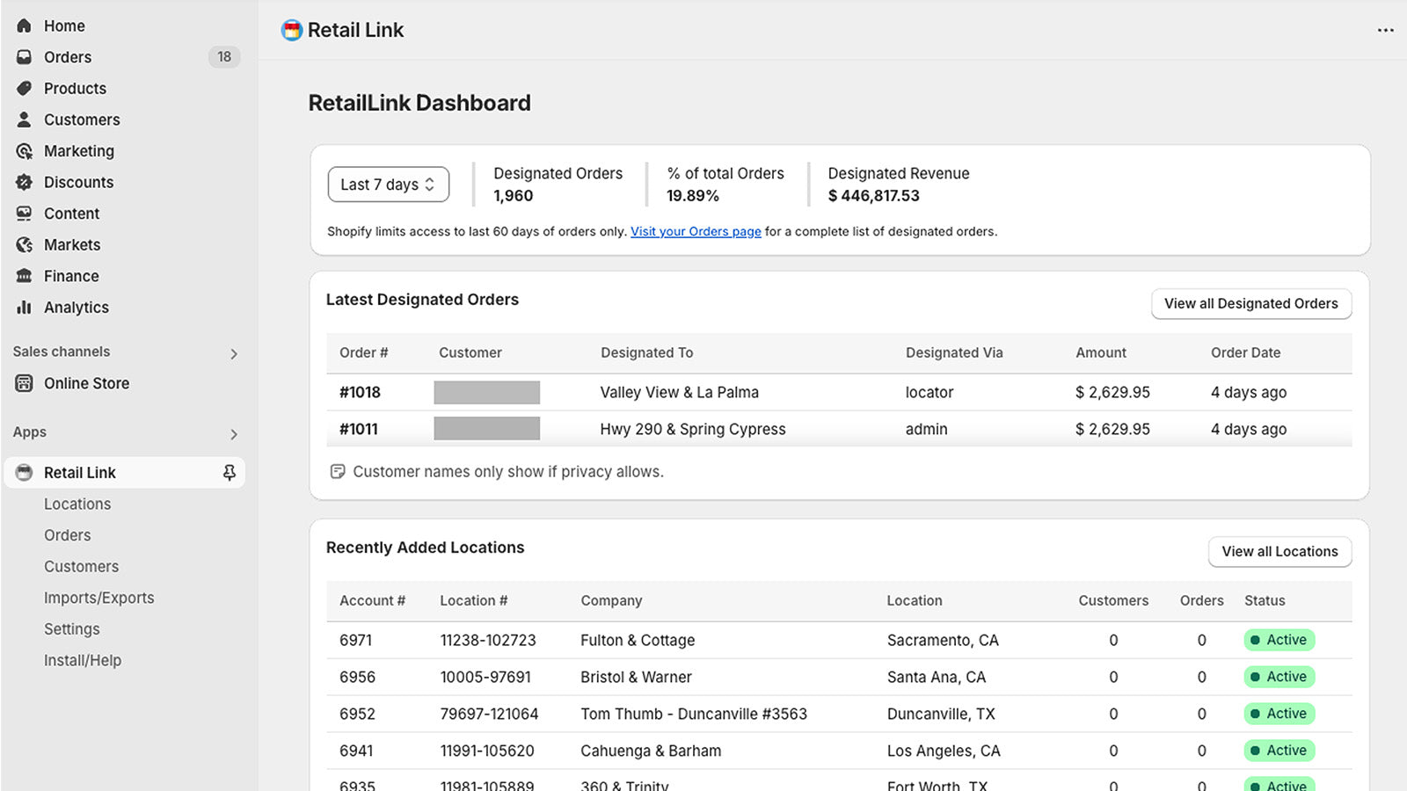The image size is (1407, 791).
Task: Click View all Designated Orders button
Action: [x=1250, y=303]
